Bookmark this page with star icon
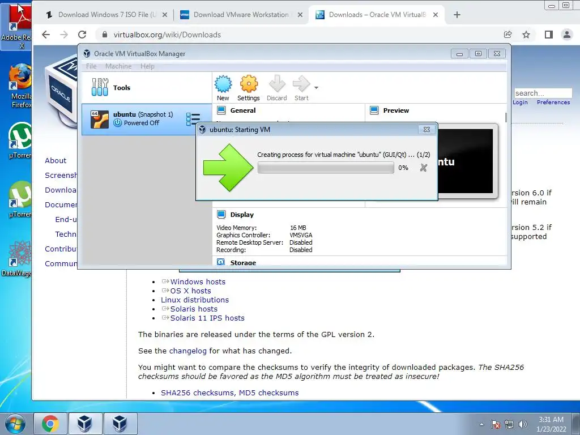Screen dimensions: 580x435 [526, 35]
